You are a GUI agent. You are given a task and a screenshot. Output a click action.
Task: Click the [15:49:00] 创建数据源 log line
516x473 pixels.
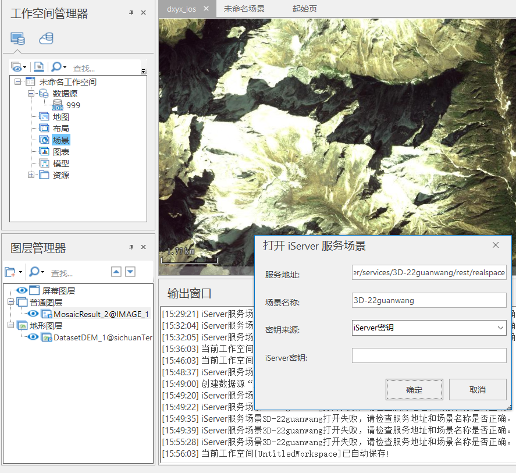click(x=208, y=383)
